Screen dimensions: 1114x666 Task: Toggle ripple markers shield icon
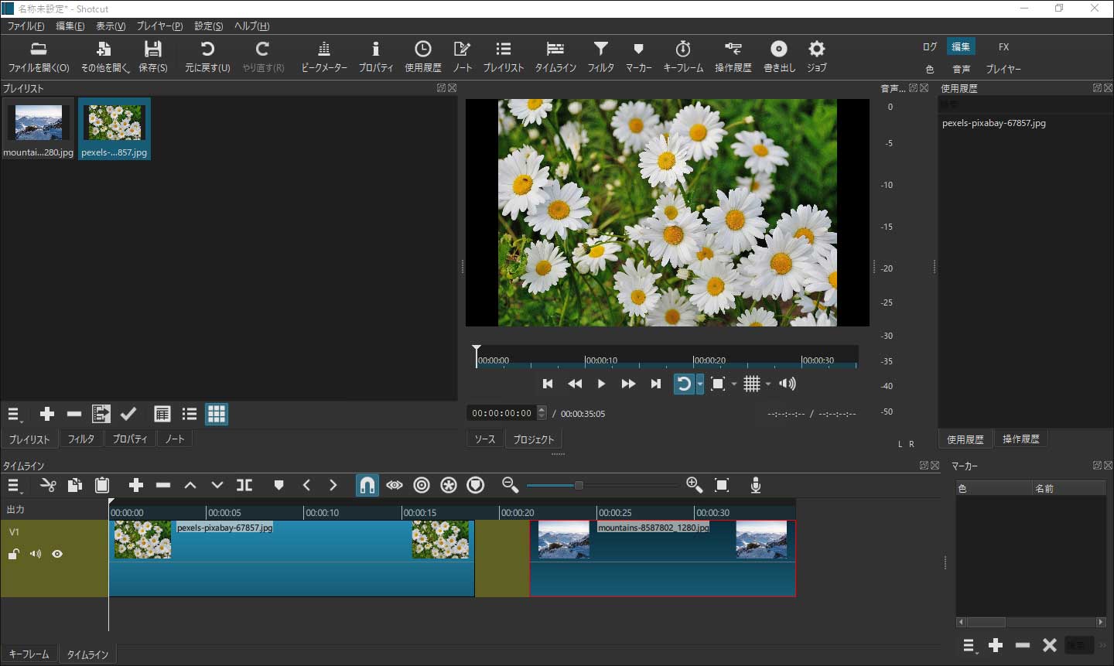click(x=476, y=485)
